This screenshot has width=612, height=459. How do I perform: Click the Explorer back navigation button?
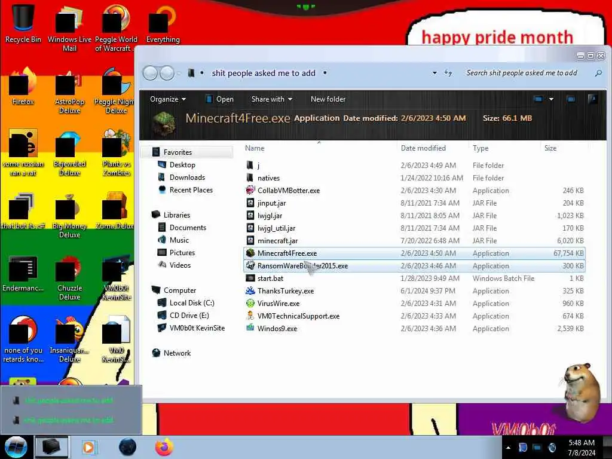[150, 73]
